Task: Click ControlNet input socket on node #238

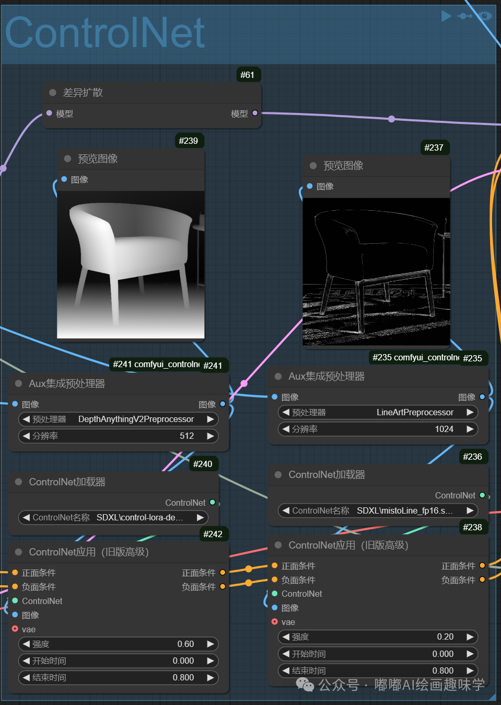Action: [275, 593]
